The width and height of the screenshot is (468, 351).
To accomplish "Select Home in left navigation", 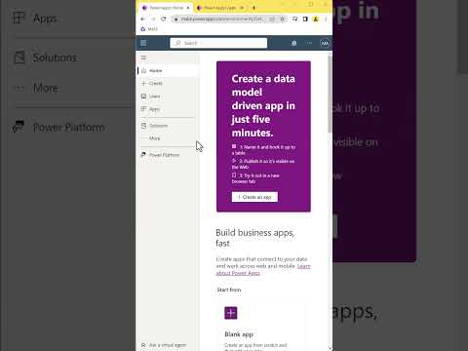I will (168, 70).
